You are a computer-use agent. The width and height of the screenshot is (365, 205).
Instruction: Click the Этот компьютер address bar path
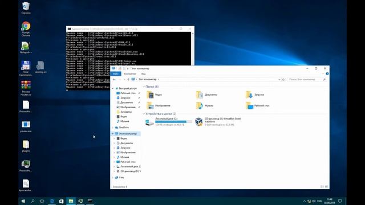pyautogui.click(x=147, y=80)
